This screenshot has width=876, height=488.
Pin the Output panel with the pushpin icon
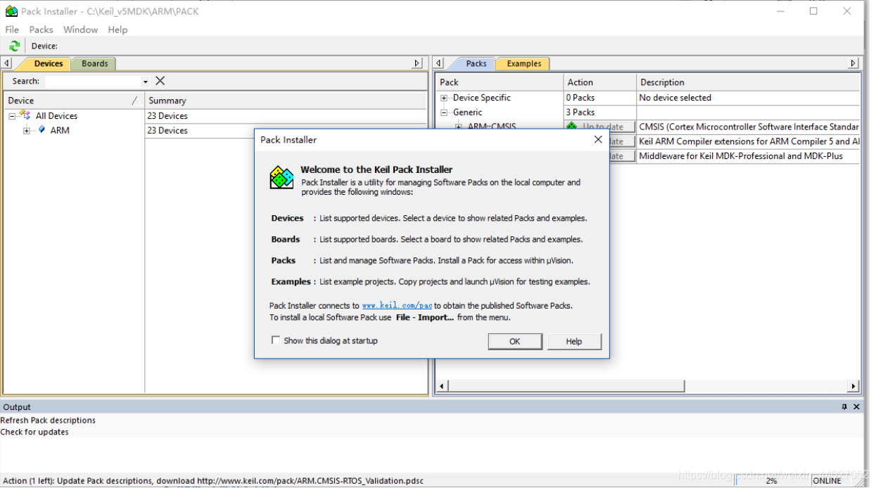tap(844, 407)
